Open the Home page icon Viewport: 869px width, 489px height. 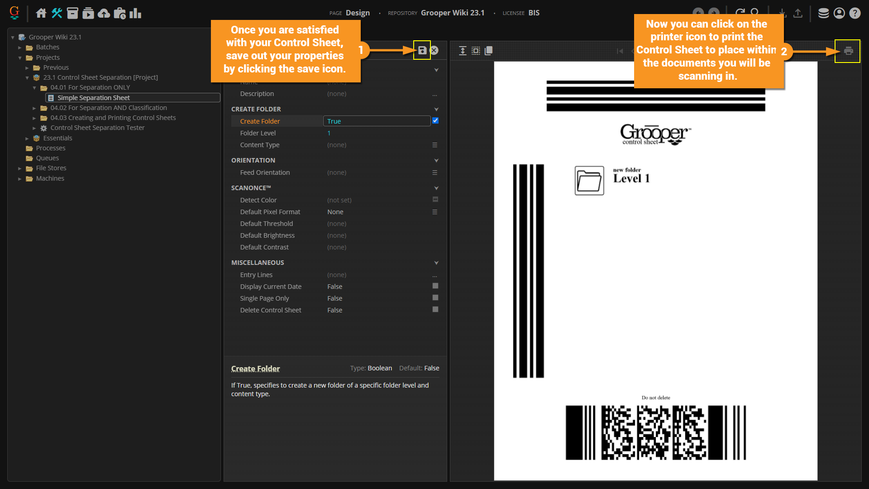41,13
